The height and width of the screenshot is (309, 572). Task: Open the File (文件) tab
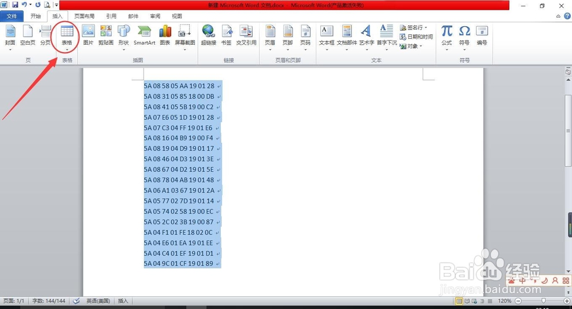tap(11, 16)
